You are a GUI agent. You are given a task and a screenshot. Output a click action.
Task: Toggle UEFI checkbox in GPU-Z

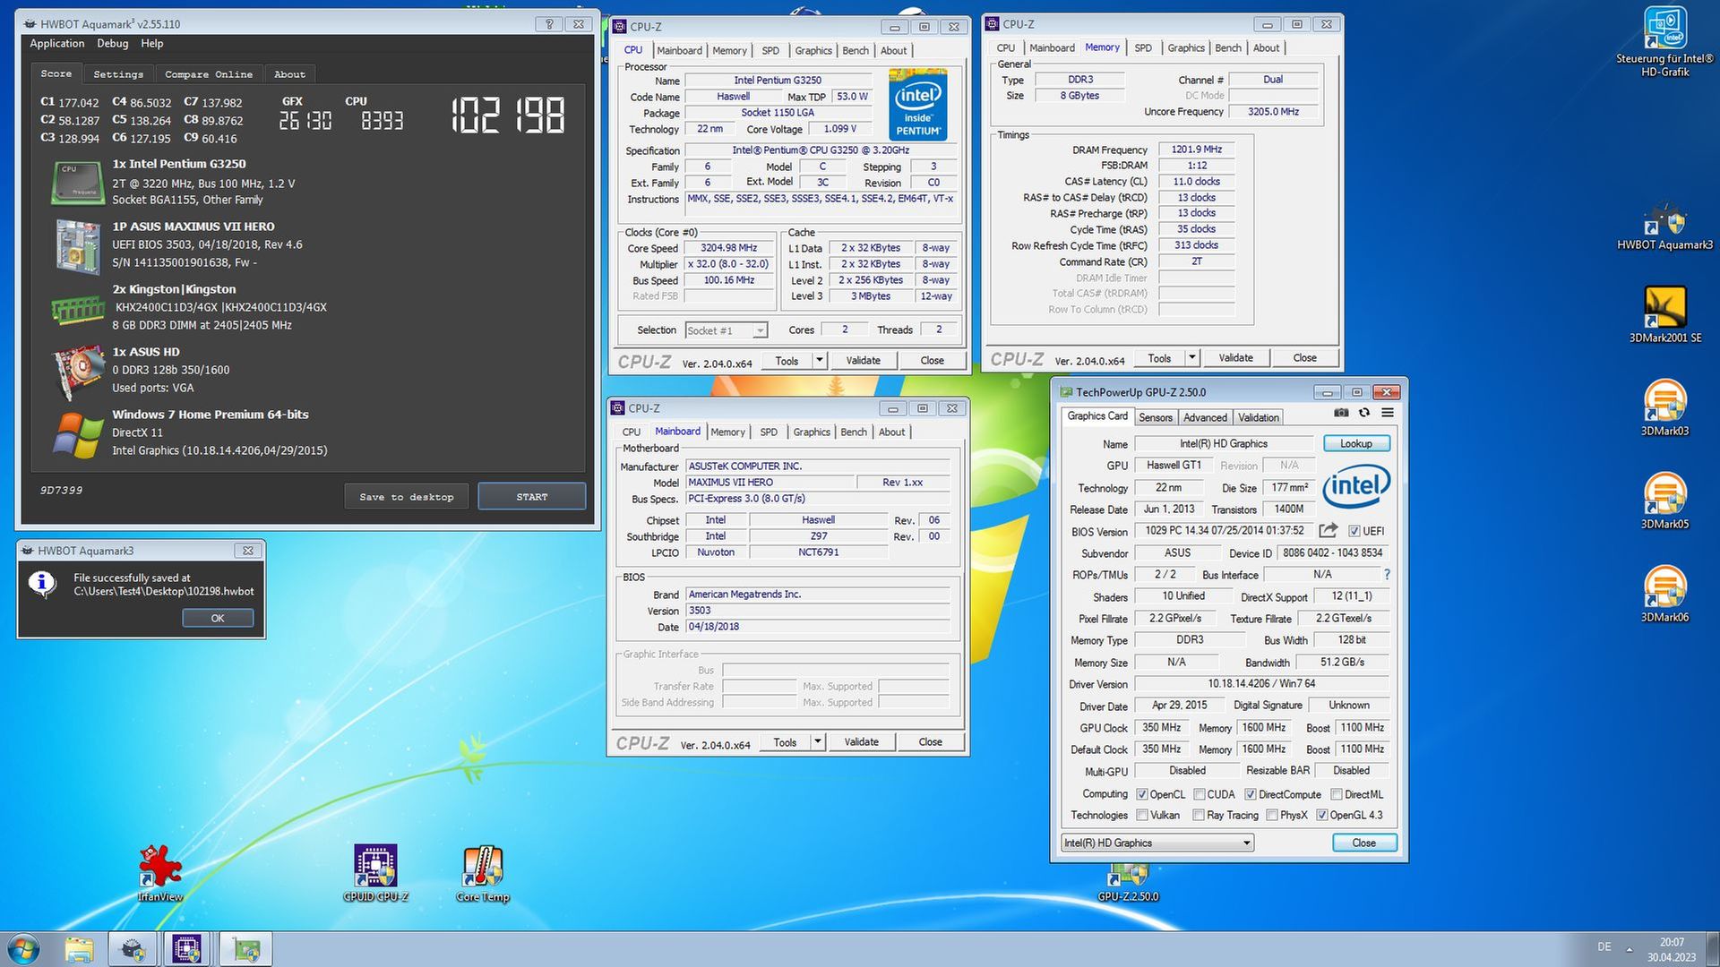tap(1354, 531)
